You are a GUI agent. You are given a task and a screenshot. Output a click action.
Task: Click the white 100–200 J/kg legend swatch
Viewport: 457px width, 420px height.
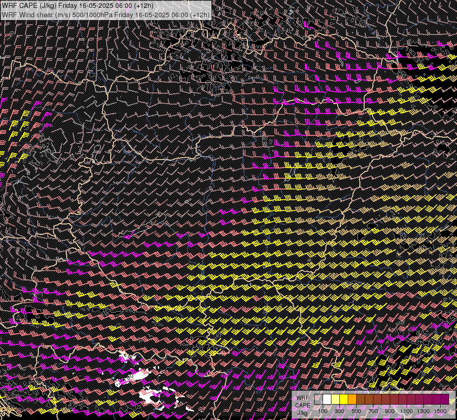(x=327, y=399)
